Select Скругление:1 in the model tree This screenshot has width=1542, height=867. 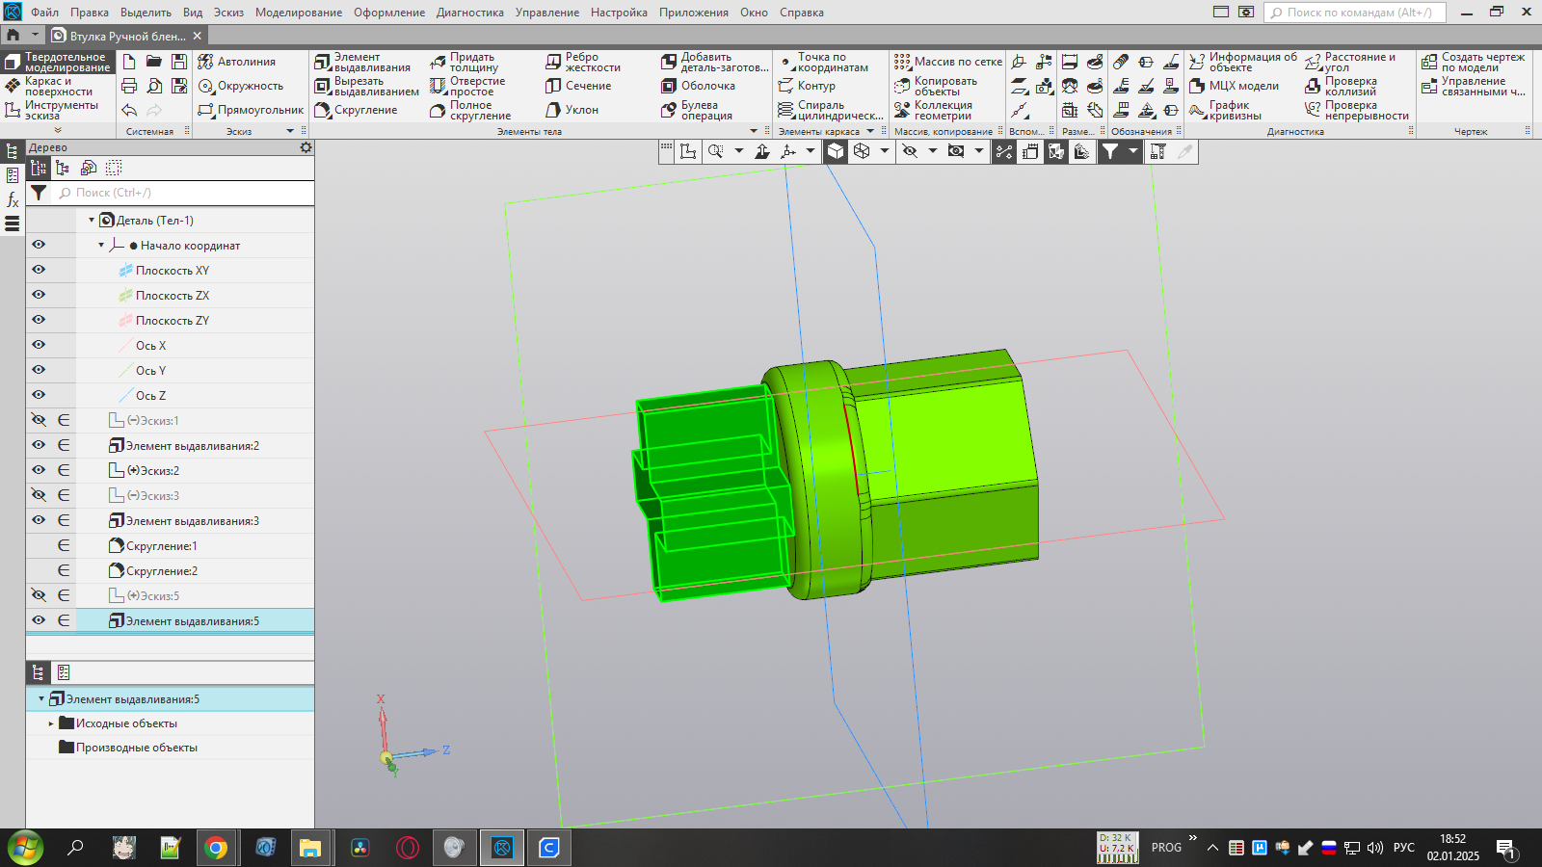pos(162,545)
